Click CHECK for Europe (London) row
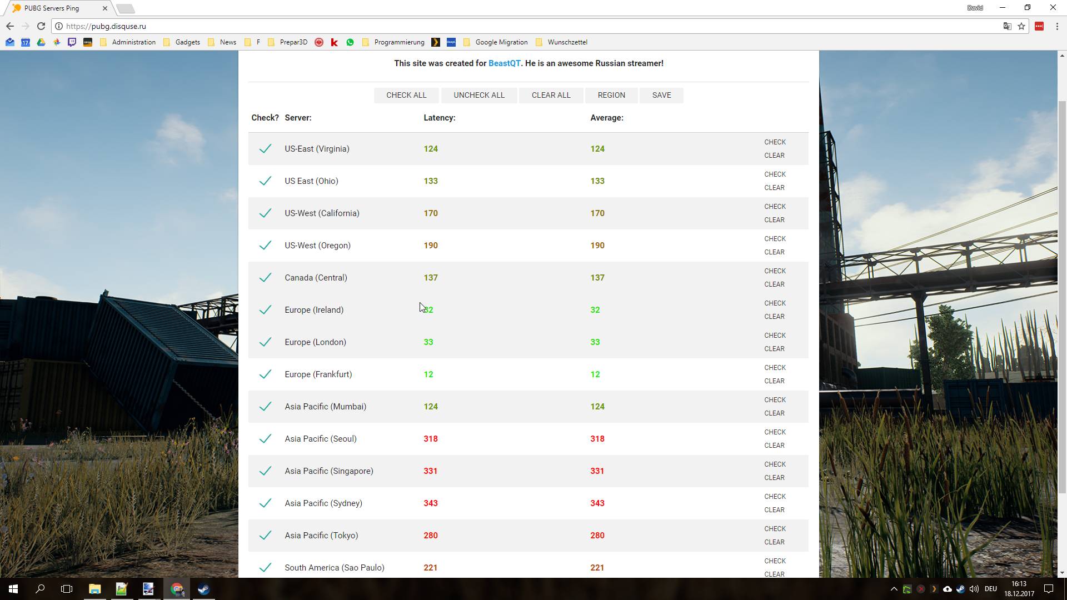Image resolution: width=1067 pixels, height=600 pixels. 775,336
